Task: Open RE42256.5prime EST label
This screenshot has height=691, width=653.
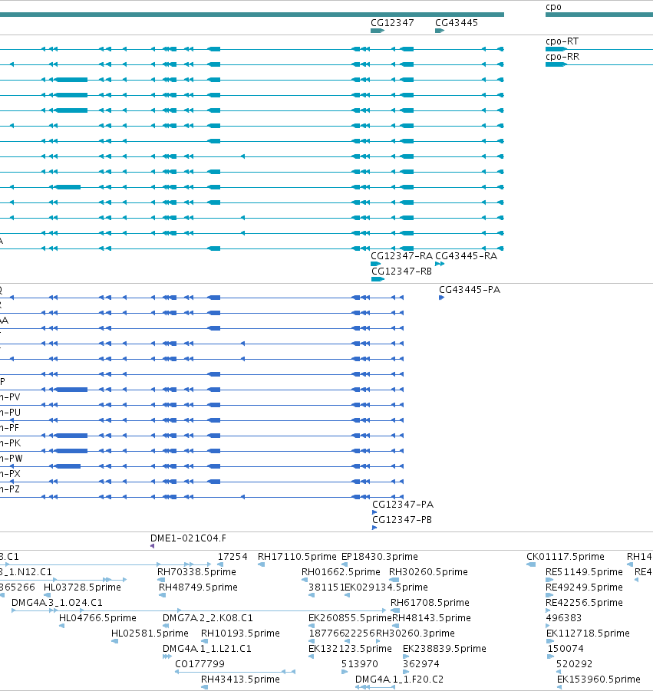Action: tap(584, 603)
